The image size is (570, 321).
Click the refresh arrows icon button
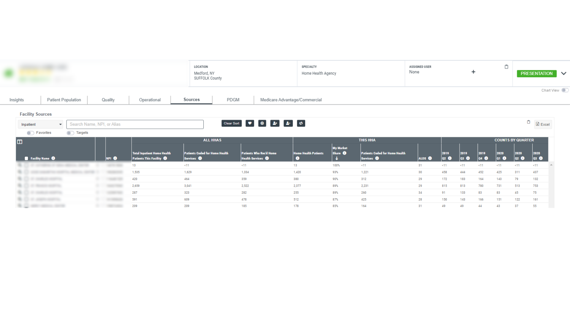coord(301,123)
